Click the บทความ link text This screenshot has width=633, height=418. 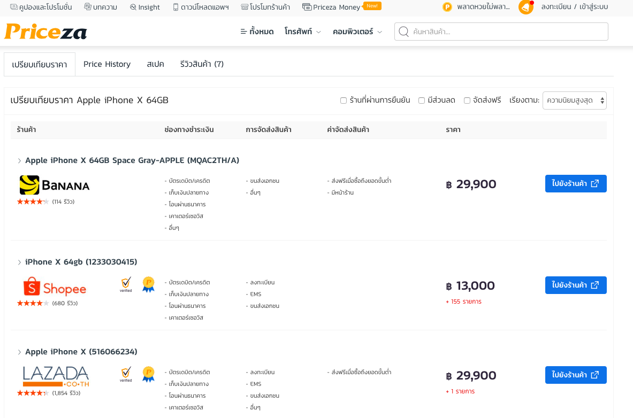pos(105,7)
